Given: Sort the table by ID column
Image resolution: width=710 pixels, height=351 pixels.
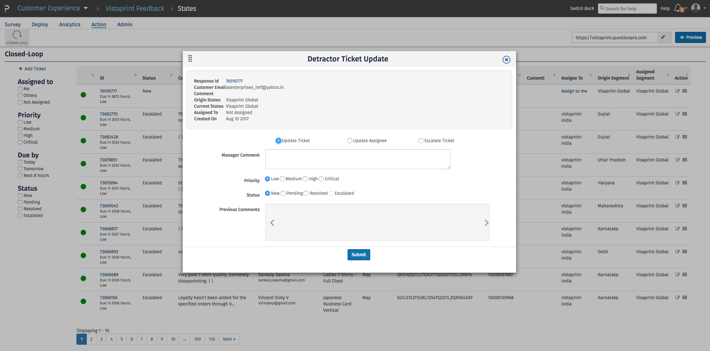Looking at the screenshot, I should click(x=135, y=75).
